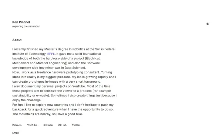Follow the EPFL hyperlink
The width and height of the screenshot is (222, 139).
coord(51,54)
